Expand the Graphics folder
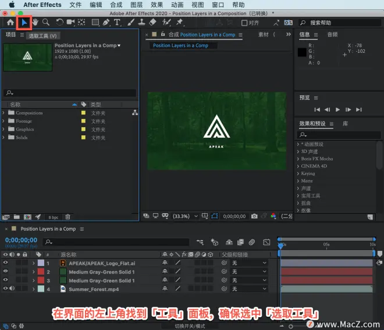This screenshot has width=384, height=330. coord(3,129)
